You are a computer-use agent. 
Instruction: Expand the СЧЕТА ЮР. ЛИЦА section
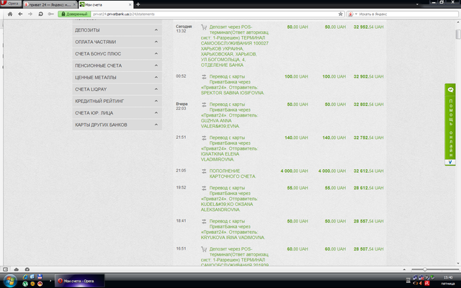pyautogui.click(x=117, y=113)
